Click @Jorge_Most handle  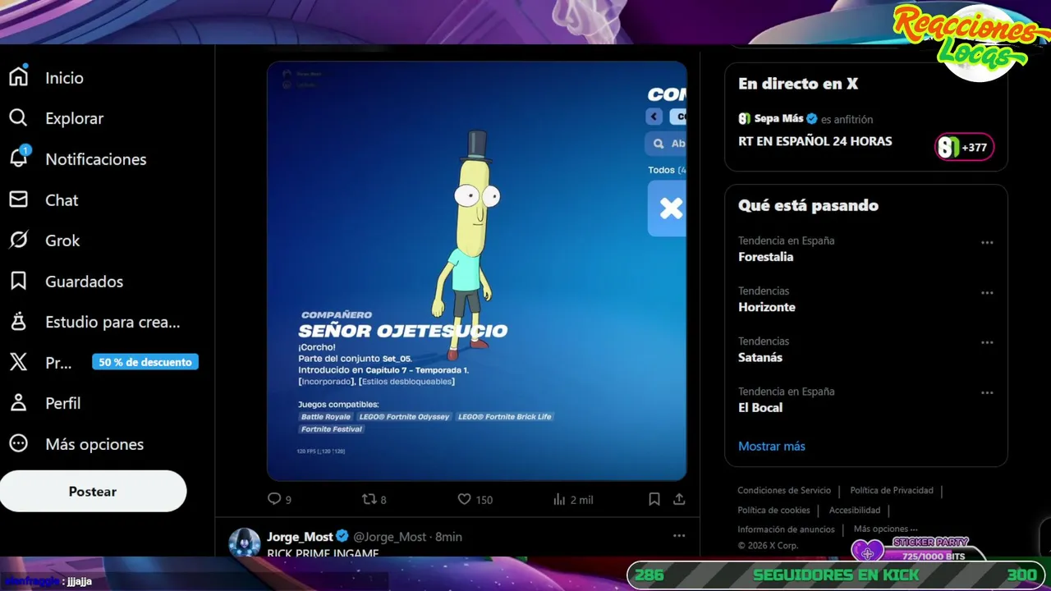pyautogui.click(x=389, y=536)
